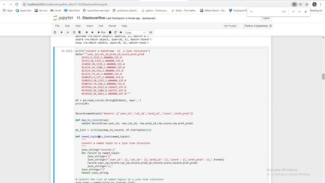The height and width of the screenshot is (183, 325).
Task: Open the View menu
Action: [78, 26]
